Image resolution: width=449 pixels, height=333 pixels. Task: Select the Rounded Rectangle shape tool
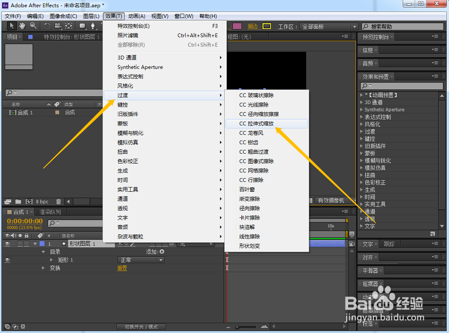(82, 26)
